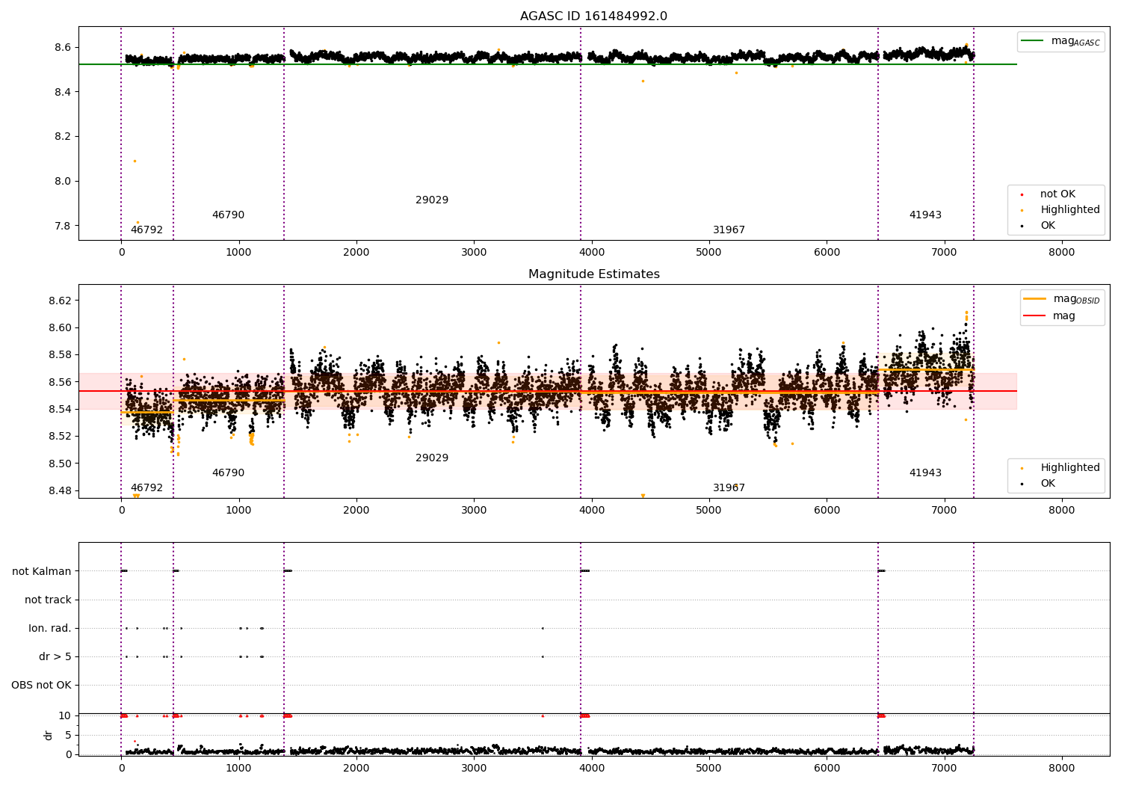Click obsid label 31967 in Magnitude Estimates plot
Image resolution: width=1121 pixels, height=785 pixels.
pyautogui.click(x=729, y=488)
